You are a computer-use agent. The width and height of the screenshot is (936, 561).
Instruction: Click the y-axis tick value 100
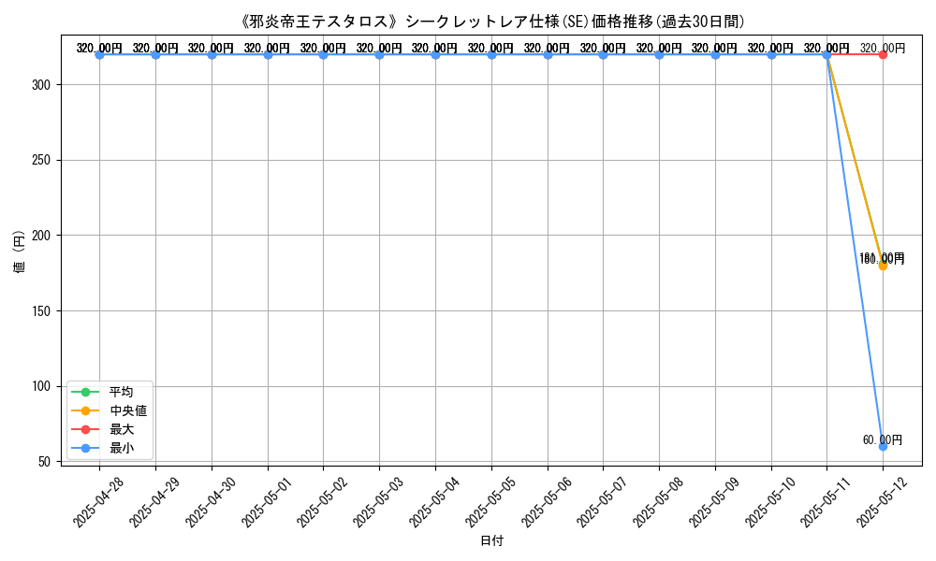[40, 386]
